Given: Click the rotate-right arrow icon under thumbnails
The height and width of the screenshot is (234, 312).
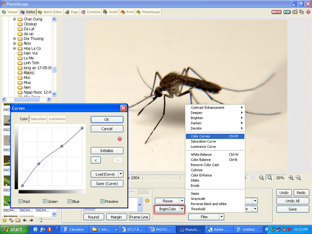Looking at the screenshot, I should (x=31, y=220).
